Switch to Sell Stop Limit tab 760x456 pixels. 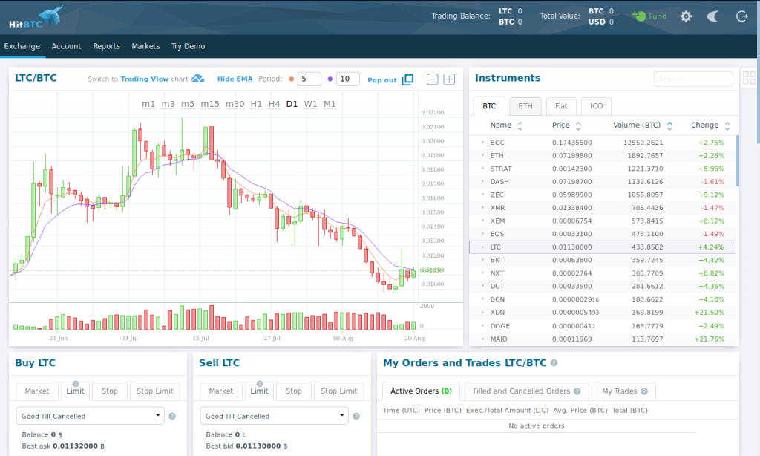338,391
